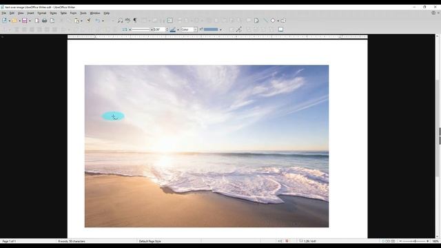This screenshot has width=441, height=248.
Task: Select the cyan ellipse shape on image
Action: 113,116
